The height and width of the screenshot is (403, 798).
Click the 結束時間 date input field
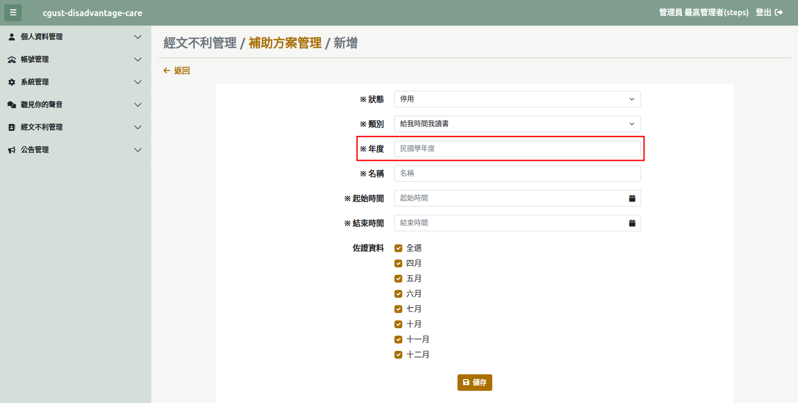(x=509, y=223)
